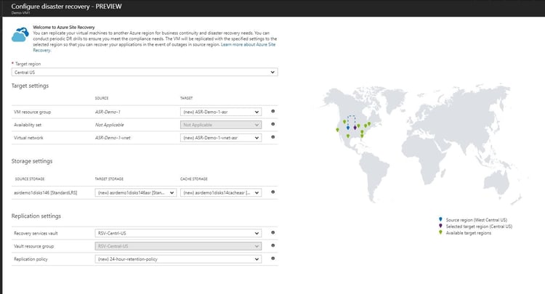Open the Target region dropdown
The height and width of the screenshot is (294, 545).
click(x=145, y=72)
